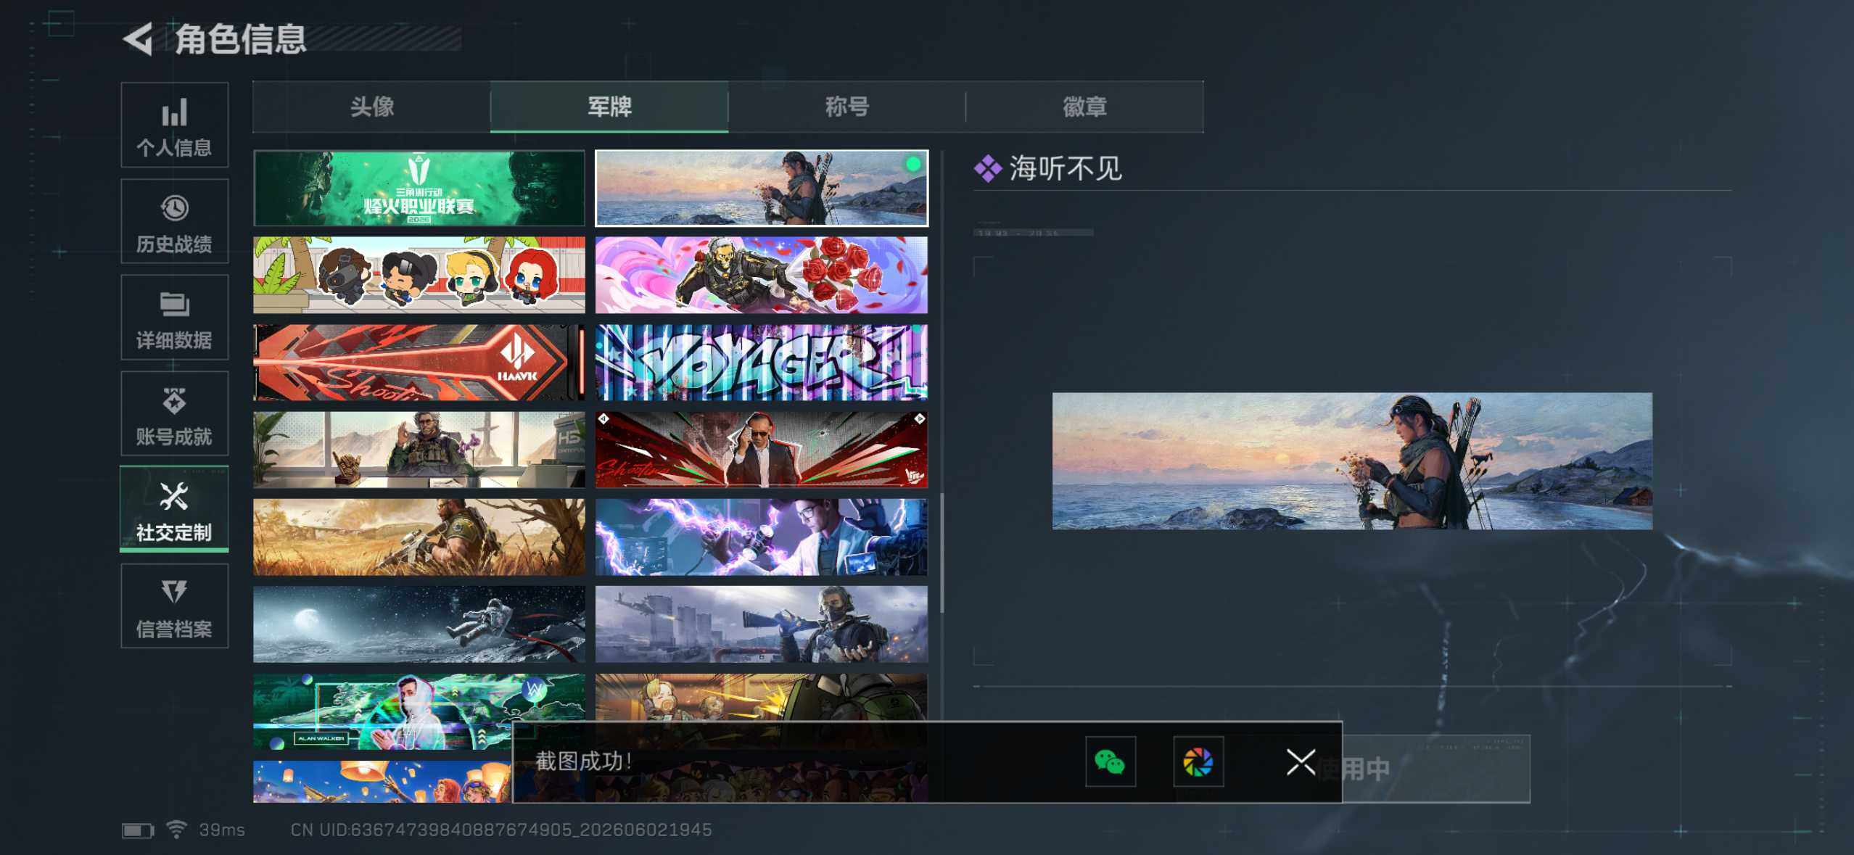The height and width of the screenshot is (855, 1854).
Task: Click the green equipped indicator dot
Action: [x=914, y=165]
